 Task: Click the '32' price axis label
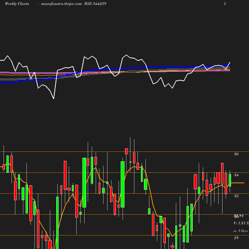pyautogui.click(x=236, y=196)
